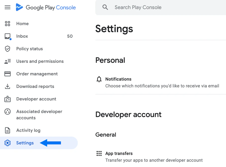
Task: Click the Policy status shield icon
Action: [x=8, y=49]
